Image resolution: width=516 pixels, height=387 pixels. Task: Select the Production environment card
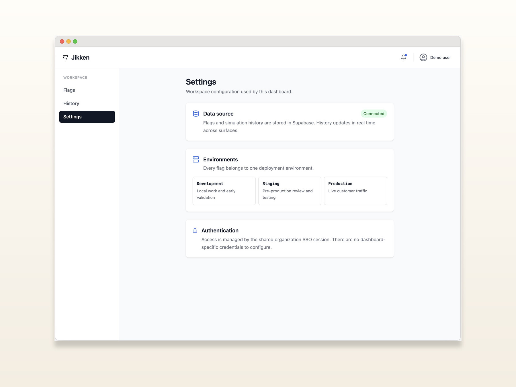point(355,191)
